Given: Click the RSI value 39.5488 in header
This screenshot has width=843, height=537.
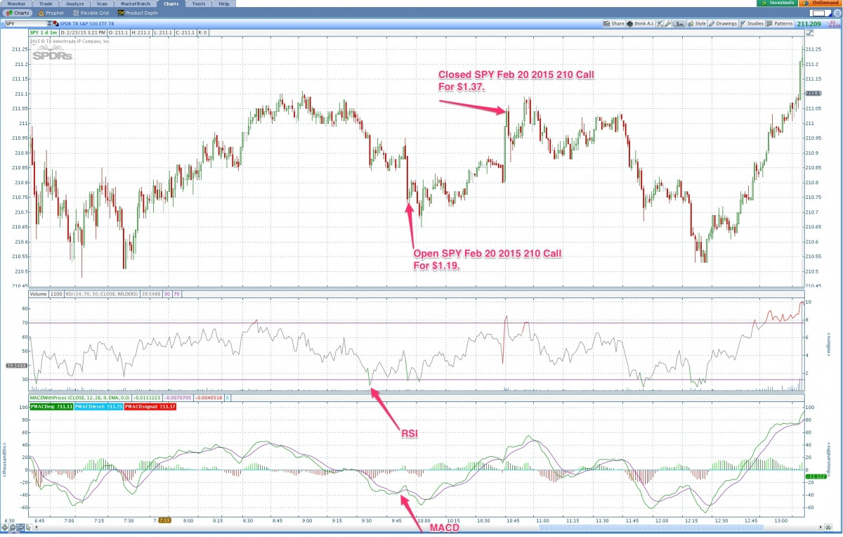Looking at the screenshot, I should tap(151, 294).
